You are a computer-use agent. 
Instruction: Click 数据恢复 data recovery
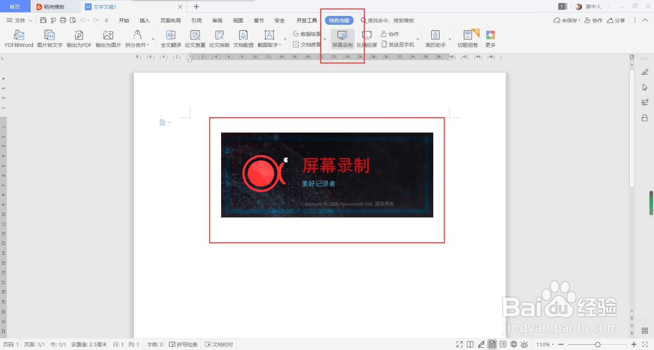coord(307,34)
